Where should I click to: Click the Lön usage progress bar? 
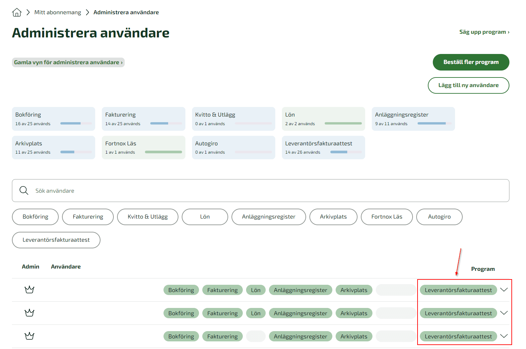(343, 124)
